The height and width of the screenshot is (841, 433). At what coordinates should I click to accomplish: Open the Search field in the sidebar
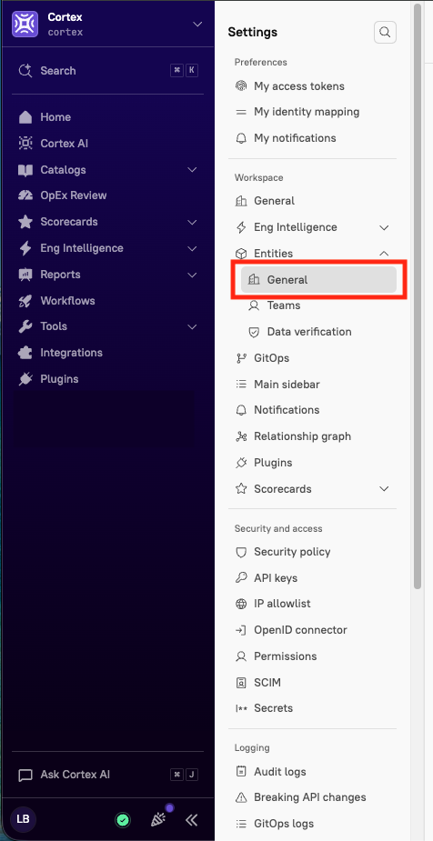point(108,71)
